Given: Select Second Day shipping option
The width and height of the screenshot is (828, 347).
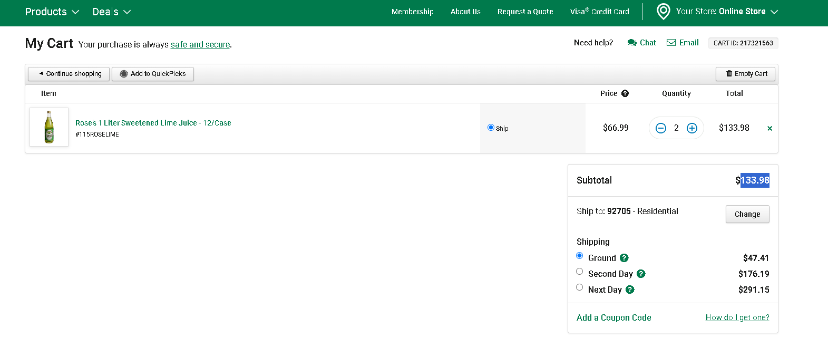Looking at the screenshot, I should click(x=580, y=272).
